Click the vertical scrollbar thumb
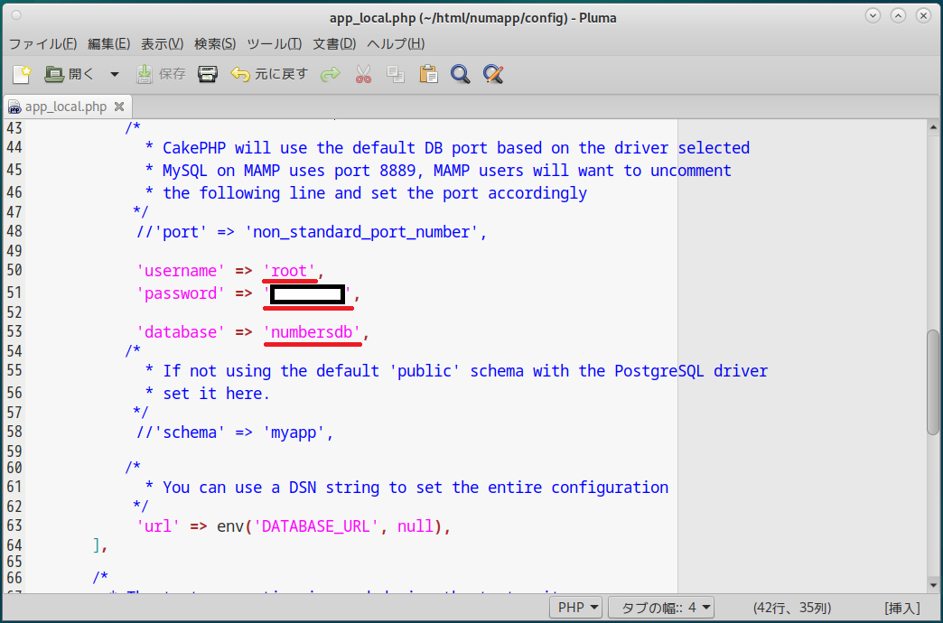Image resolution: width=943 pixels, height=623 pixels. 933,382
